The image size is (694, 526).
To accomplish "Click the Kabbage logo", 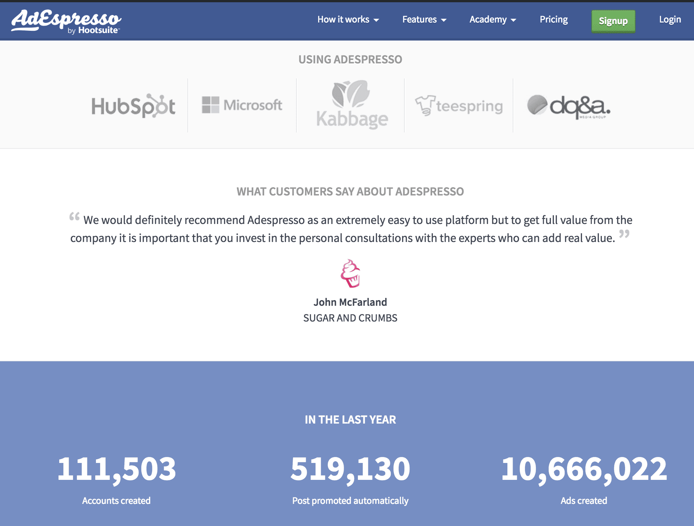I will point(352,105).
